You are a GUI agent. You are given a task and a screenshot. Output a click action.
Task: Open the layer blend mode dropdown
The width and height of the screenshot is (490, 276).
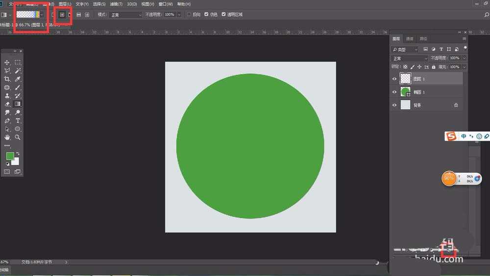[x=410, y=58]
